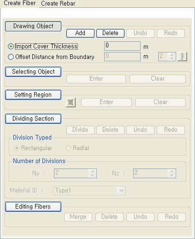Choose the Radial division type
The image size is (195, 239).
point(68,148)
